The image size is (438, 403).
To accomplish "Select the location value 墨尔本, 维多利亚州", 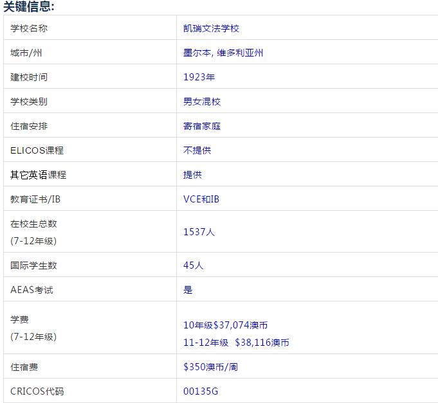I will [223, 53].
